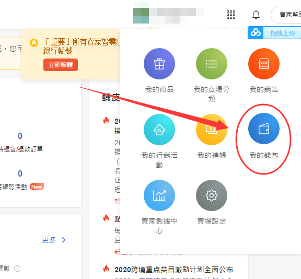Open 我的銷售 orange store icon
301x279 pixels.
click(264, 64)
